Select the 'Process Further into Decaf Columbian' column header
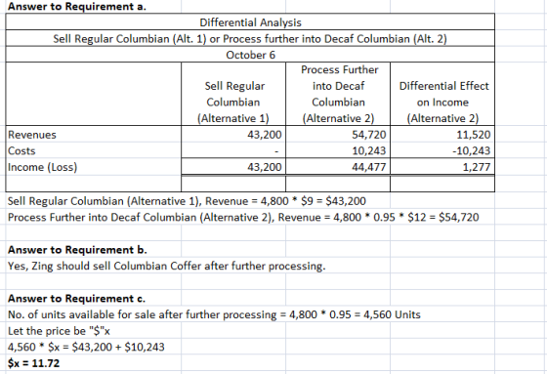 coord(338,94)
